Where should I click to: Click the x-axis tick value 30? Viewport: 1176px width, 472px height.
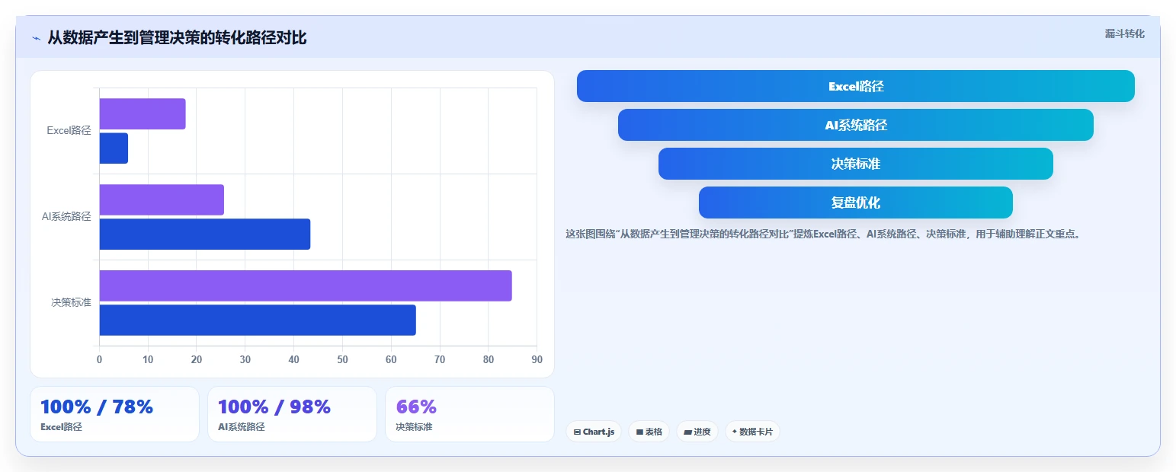[x=245, y=359]
